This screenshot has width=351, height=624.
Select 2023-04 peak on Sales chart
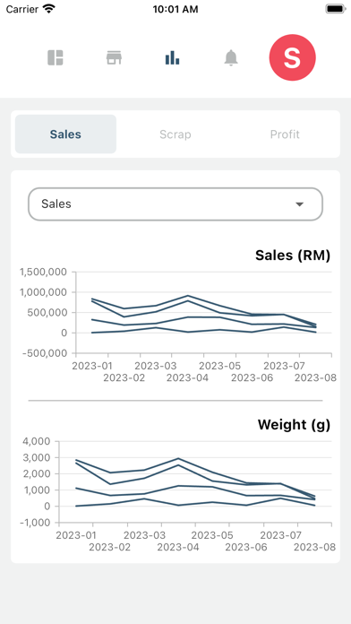188,296
